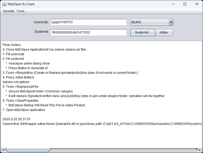Click the "6. Tools->SaveProperites" line
The image size is (203, 153).
pos(20,101)
